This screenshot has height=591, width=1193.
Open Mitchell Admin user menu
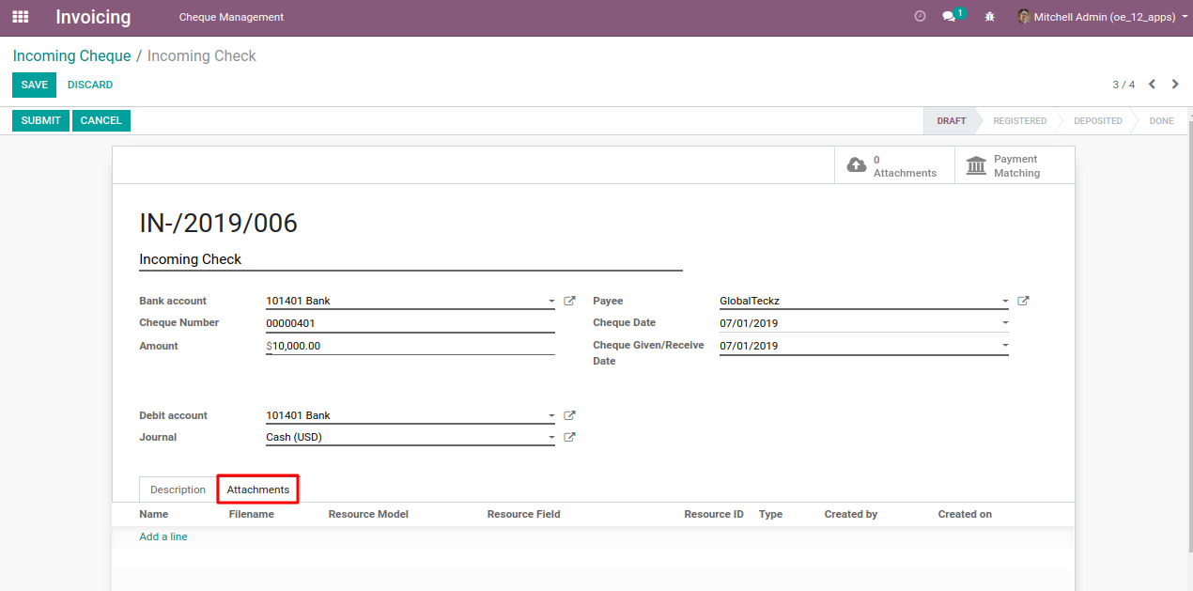point(1103,17)
